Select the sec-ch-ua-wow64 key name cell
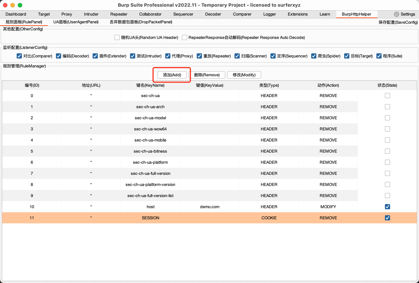The image size is (419, 283). [150, 129]
